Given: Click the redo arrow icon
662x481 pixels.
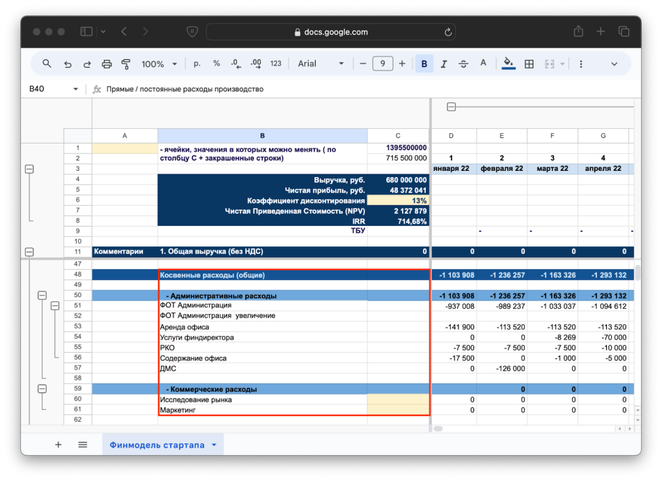Looking at the screenshot, I should (87, 63).
